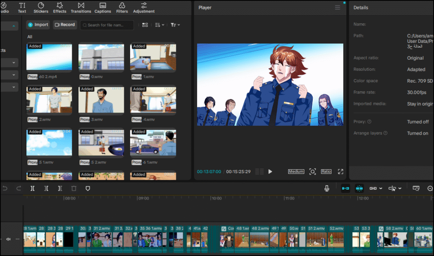Click the current timecode 00:13:07:00

pos(209,172)
